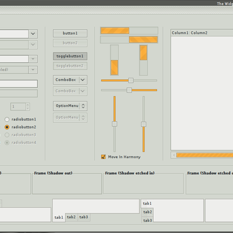Switch to tab3 in the bottom-tab notebook
This screenshot has width=233, height=233.
point(84,217)
